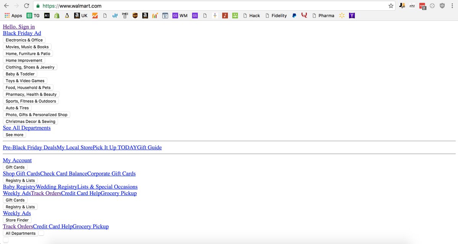
Task: Go back to the previous page
Action: pyautogui.click(x=6, y=6)
